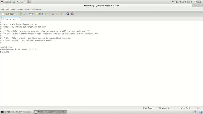
Task: Toggle the INS insert mode indicator
Action: pos(199,108)
